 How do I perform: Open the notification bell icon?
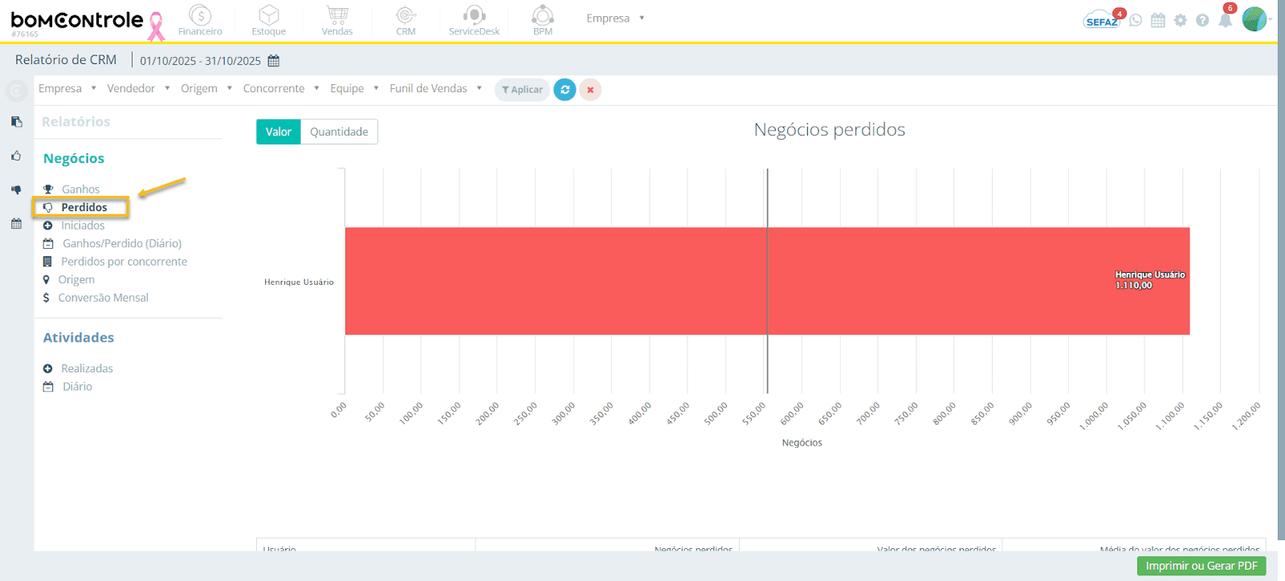point(1225,21)
